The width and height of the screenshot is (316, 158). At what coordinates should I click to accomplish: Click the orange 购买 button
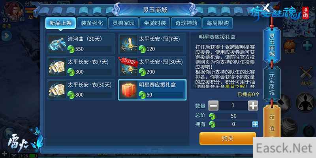[228, 139]
